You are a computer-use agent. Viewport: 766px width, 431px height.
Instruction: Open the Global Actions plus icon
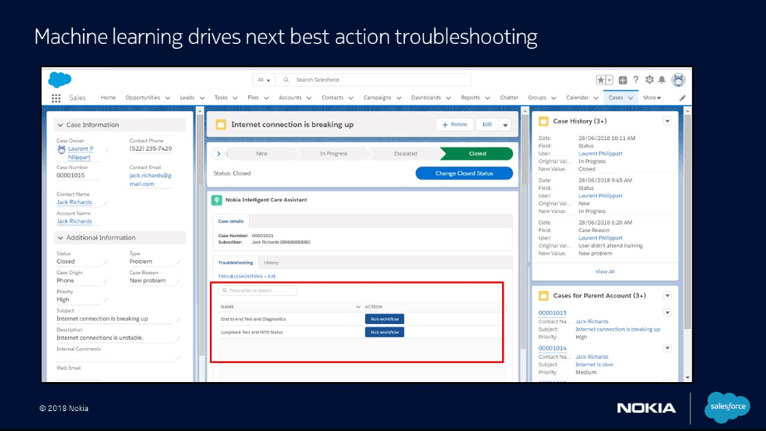click(x=622, y=80)
